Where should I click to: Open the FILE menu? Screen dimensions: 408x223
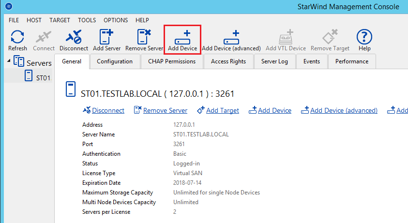14,20
